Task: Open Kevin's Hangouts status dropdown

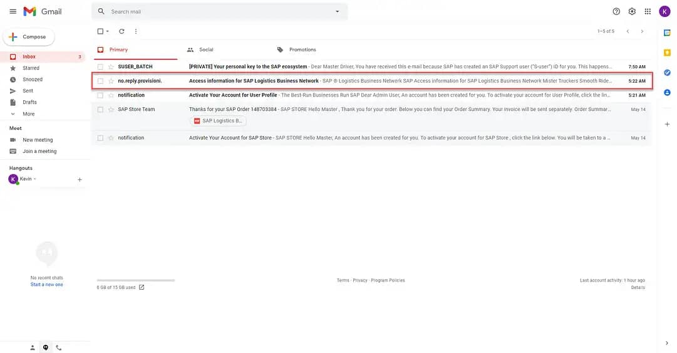Action: click(x=34, y=179)
